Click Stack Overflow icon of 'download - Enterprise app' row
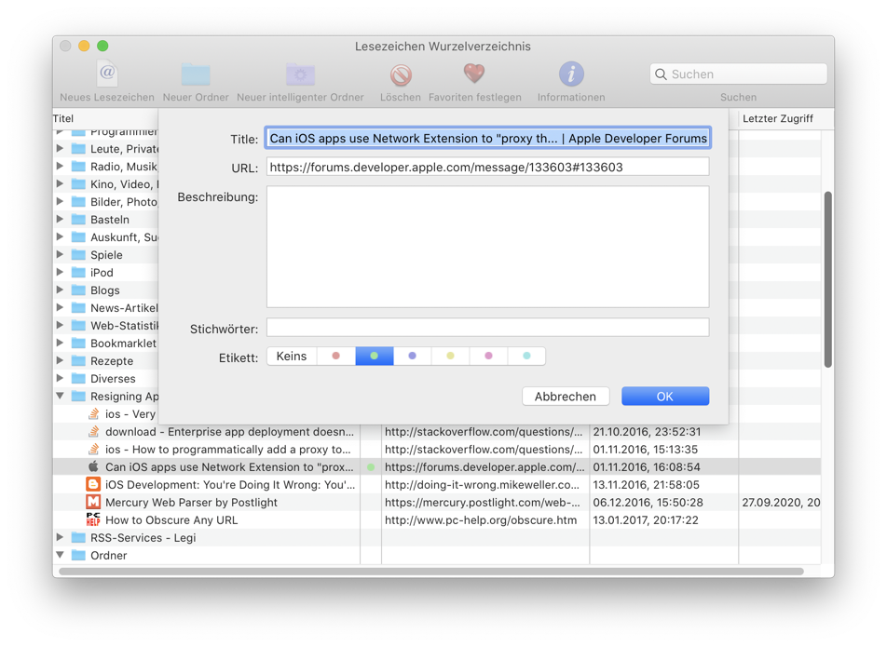887x647 pixels. tap(93, 432)
